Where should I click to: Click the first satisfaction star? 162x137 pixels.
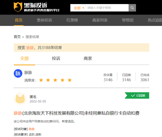[x=41, y=80]
